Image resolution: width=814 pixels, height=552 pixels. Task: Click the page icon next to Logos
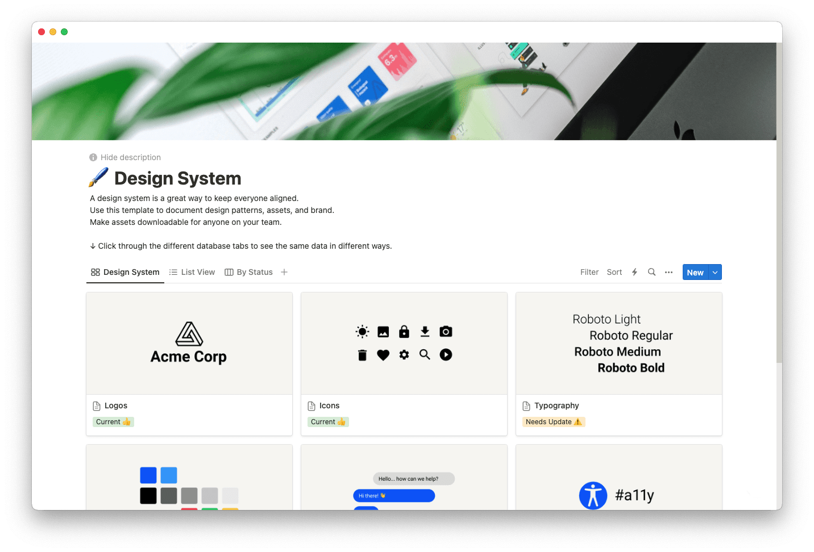click(x=95, y=405)
